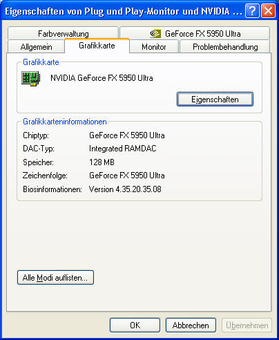Viewport: 279px width, 340px height.
Task: Select the Grafikkarte tab
Action: point(97,46)
